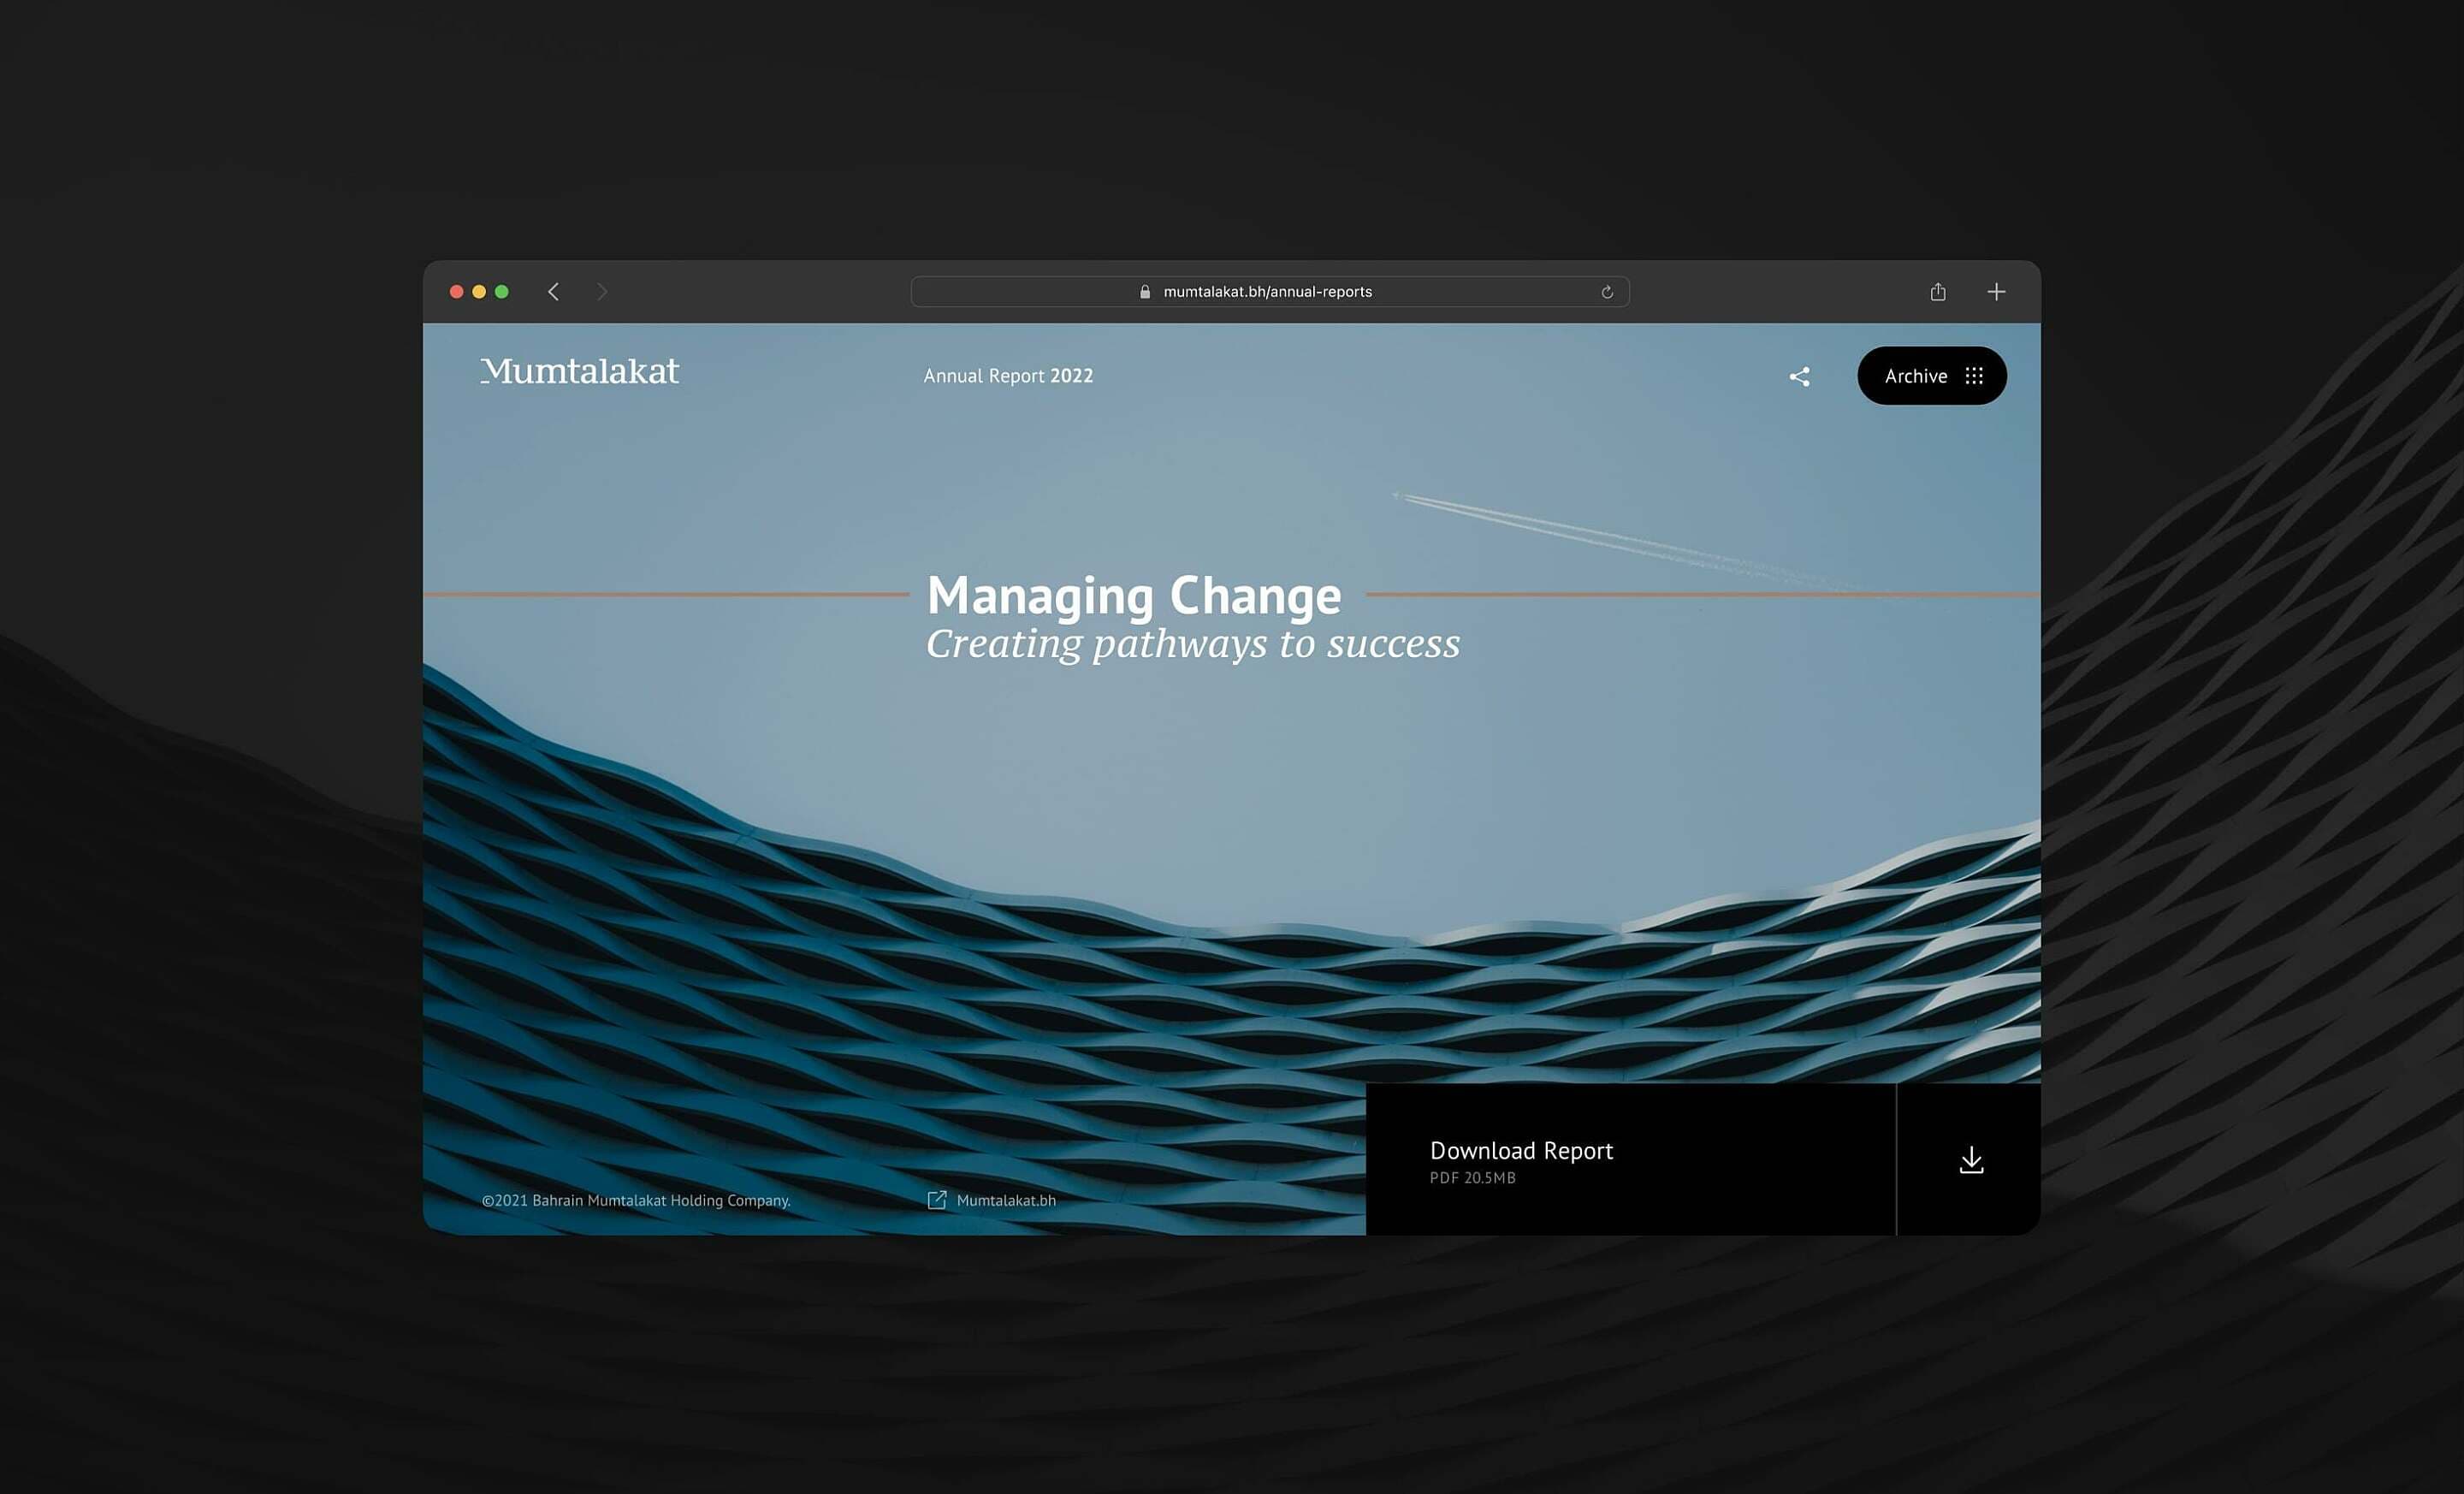Close the browser window with the red button

pos(456,291)
